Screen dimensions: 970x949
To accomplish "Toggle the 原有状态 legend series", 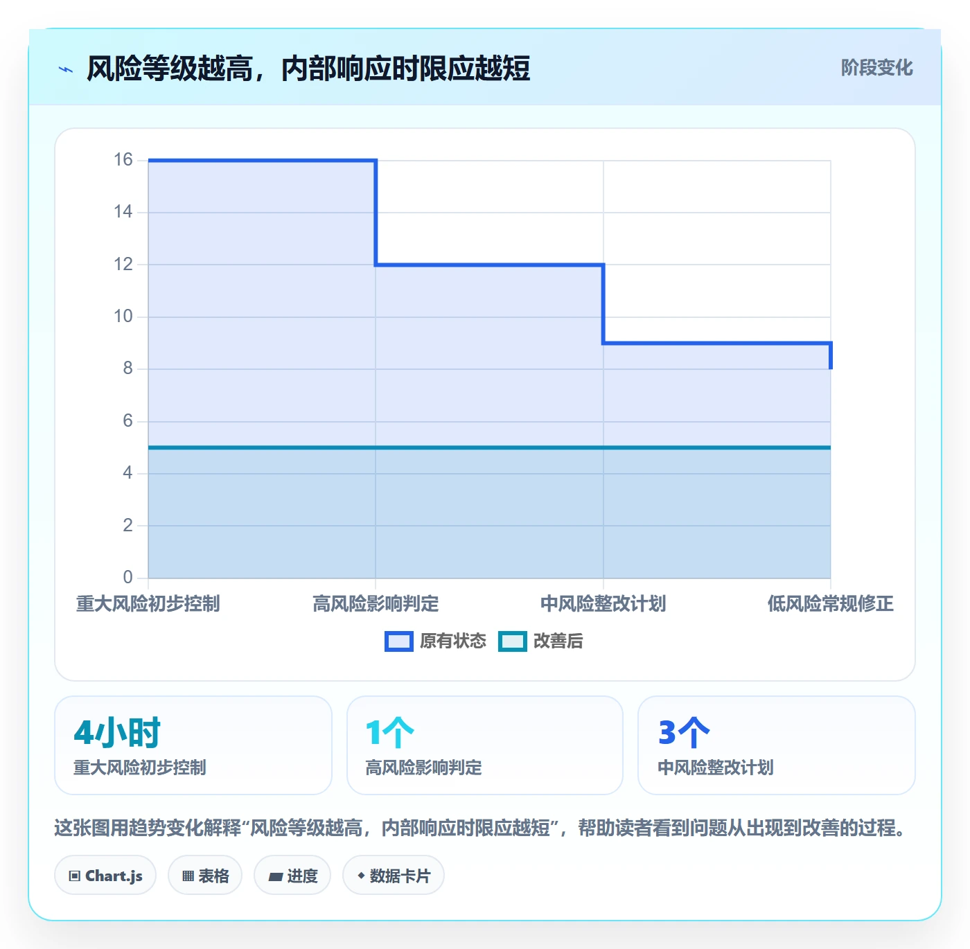I will coord(436,641).
